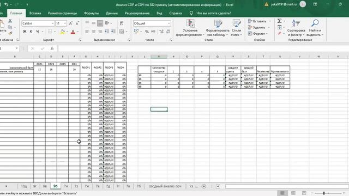
Task: Increase indent in the alignment group
Action: 113,32
